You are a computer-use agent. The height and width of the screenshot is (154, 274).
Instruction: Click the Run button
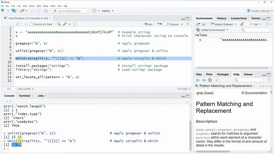tap(148, 24)
